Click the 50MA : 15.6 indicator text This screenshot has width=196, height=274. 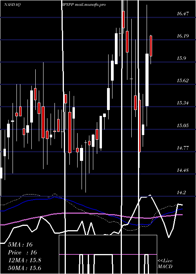point(25,268)
